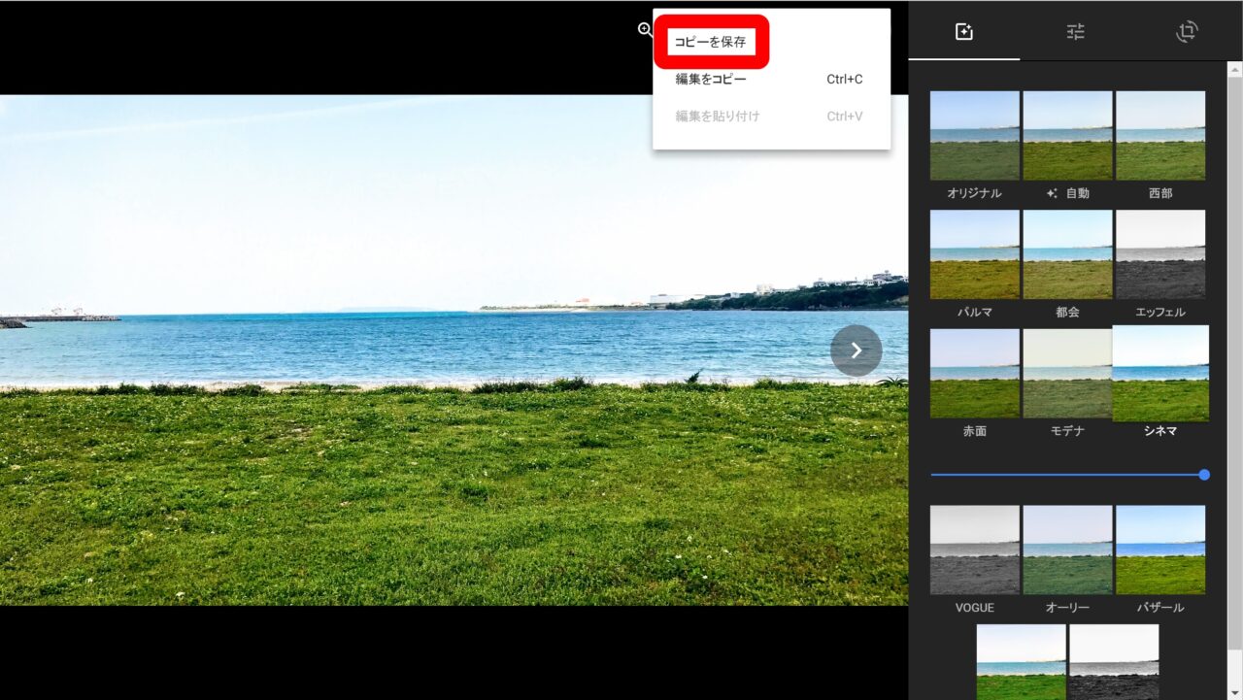Apply the 自動 auto filter

point(1067,136)
